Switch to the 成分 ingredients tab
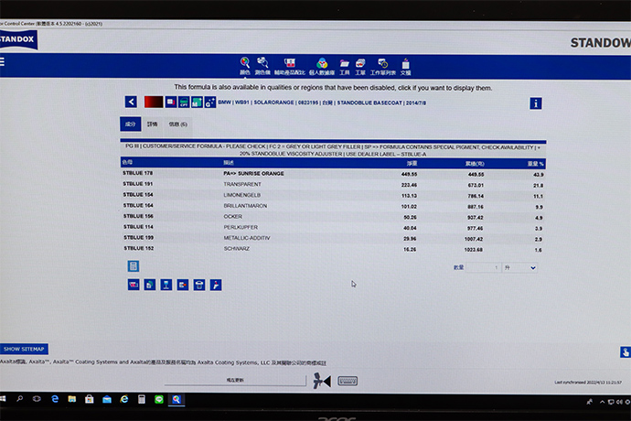631x421 pixels. tap(131, 124)
